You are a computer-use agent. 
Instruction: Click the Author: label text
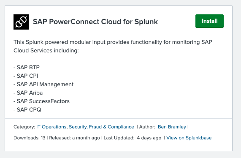pyautogui.click(x=147, y=127)
